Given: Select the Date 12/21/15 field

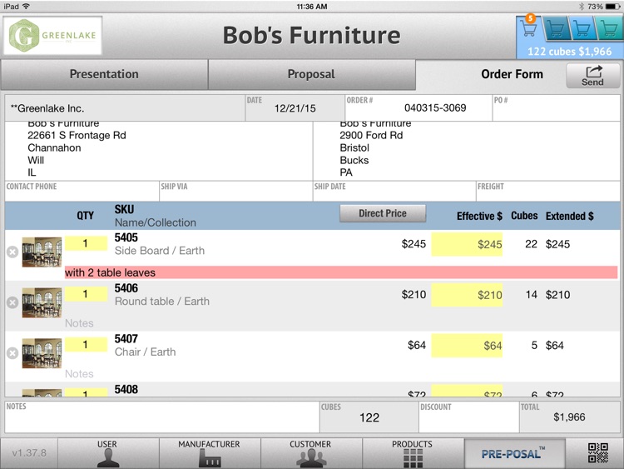Looking at the screenshot, I should [x=295, y=108].
